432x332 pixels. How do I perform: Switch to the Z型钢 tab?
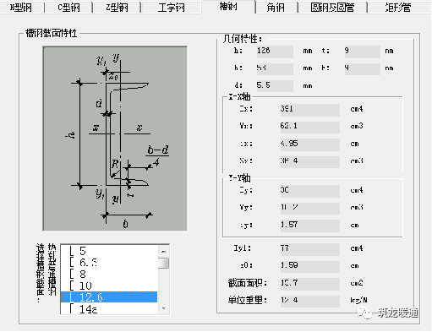[117, 7]
